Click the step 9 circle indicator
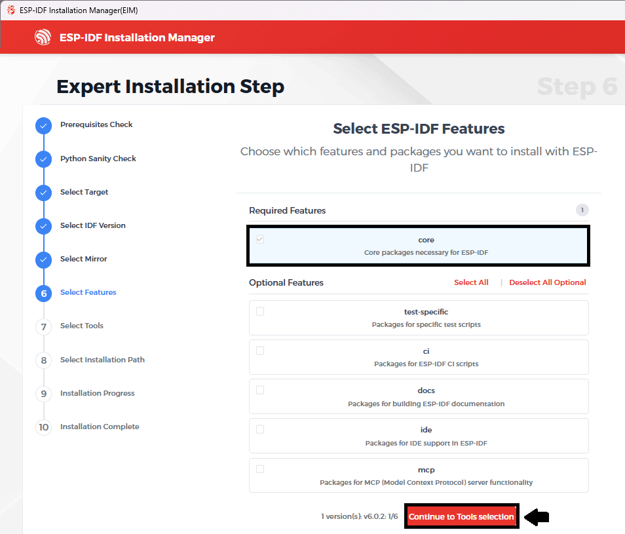 (43, 394)
